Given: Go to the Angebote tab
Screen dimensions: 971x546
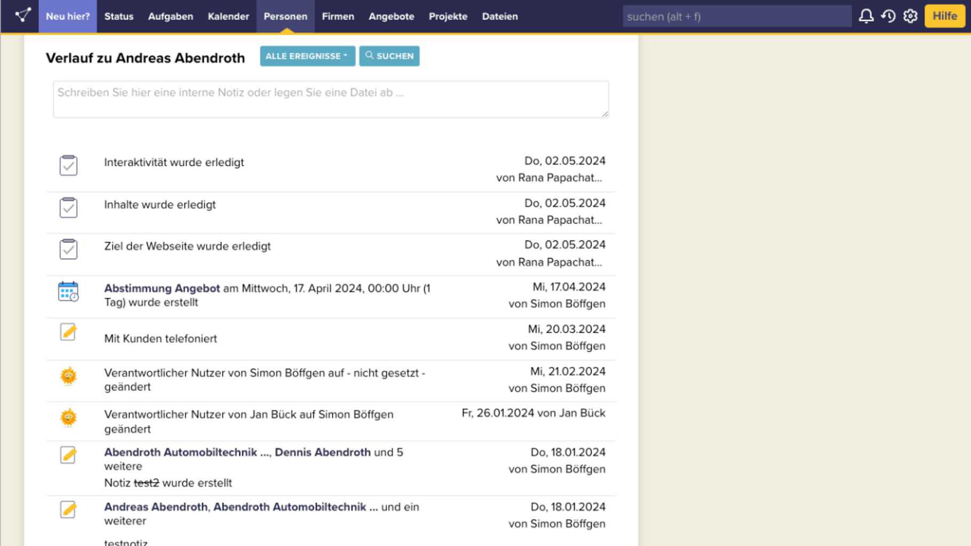Looking at the screenshot, I should point(391,17).
